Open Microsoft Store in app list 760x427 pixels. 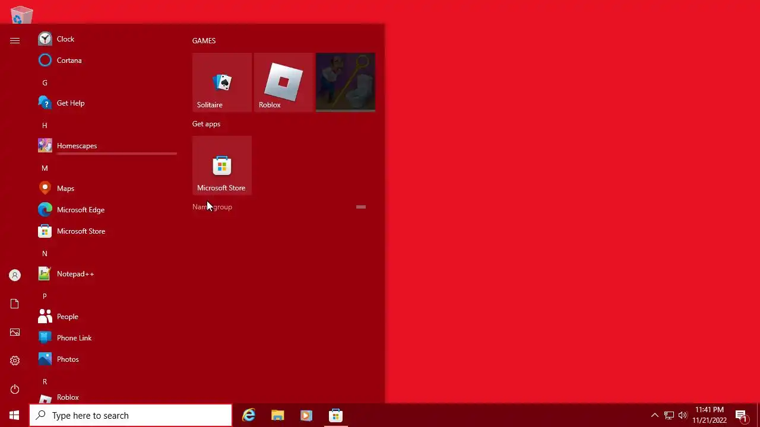pos(107,231)
